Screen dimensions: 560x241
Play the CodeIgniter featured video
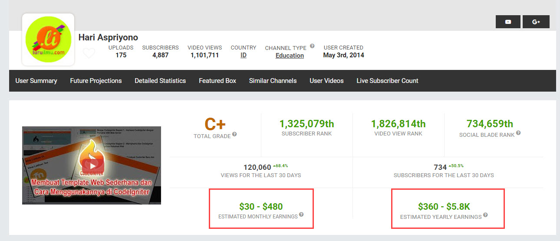[x=92, y=165]
